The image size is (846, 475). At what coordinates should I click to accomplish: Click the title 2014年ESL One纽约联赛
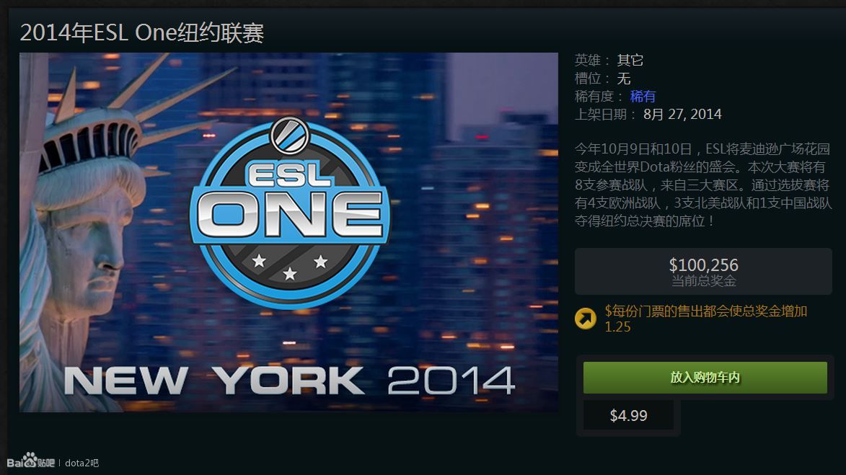point(142,33)
